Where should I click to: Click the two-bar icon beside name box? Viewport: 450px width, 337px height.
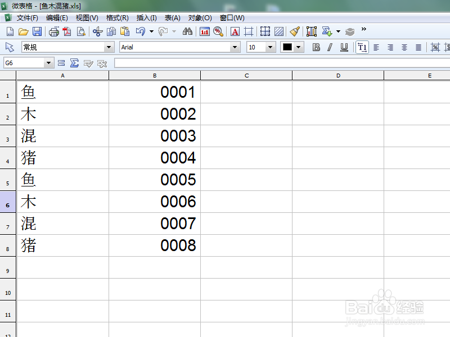[61, 63]
